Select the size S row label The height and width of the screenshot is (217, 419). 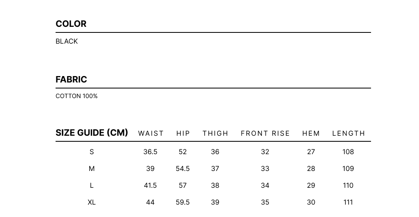point(92,152)
